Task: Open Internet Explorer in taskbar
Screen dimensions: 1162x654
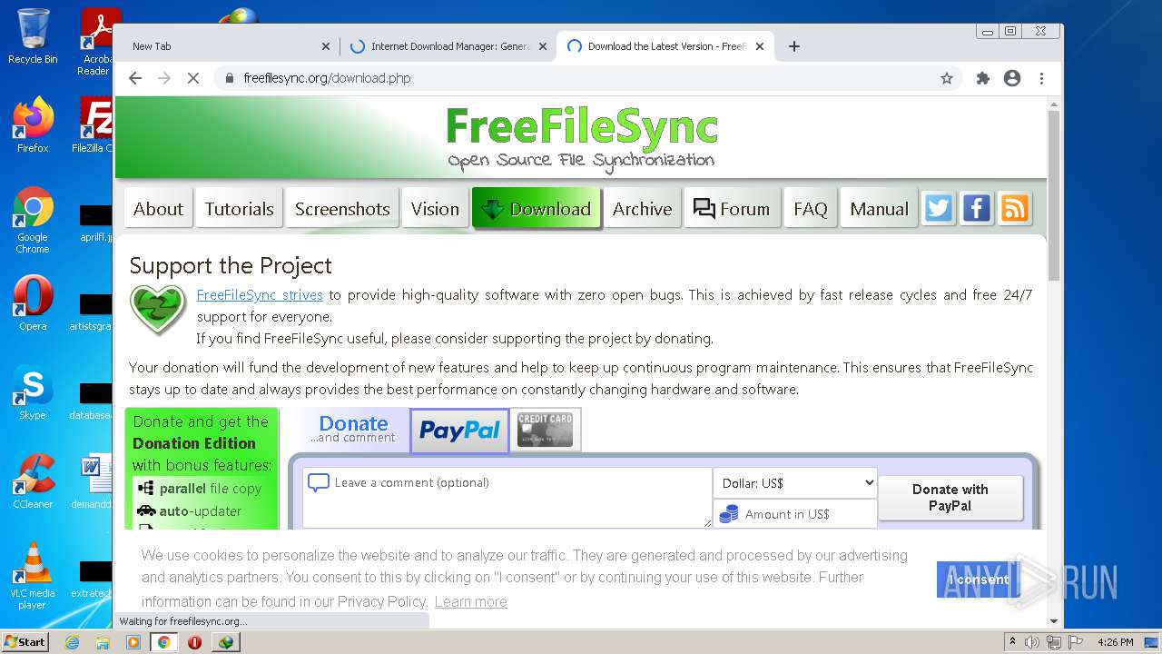Action: pyautogui.click(x=72, y=642)
